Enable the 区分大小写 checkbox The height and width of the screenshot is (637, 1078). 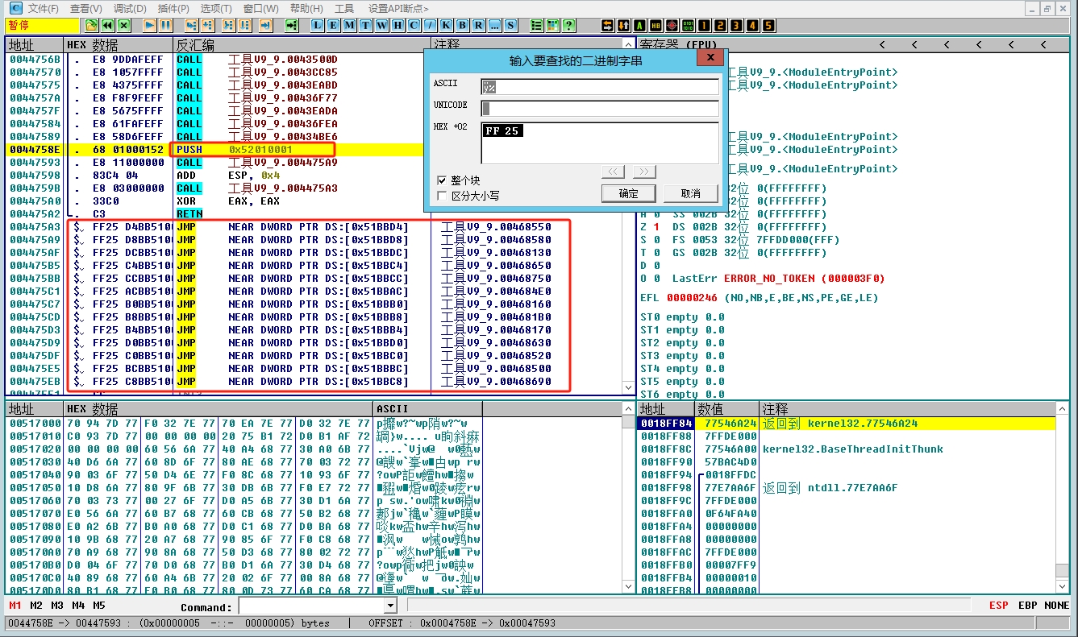(x=442, y=196)
